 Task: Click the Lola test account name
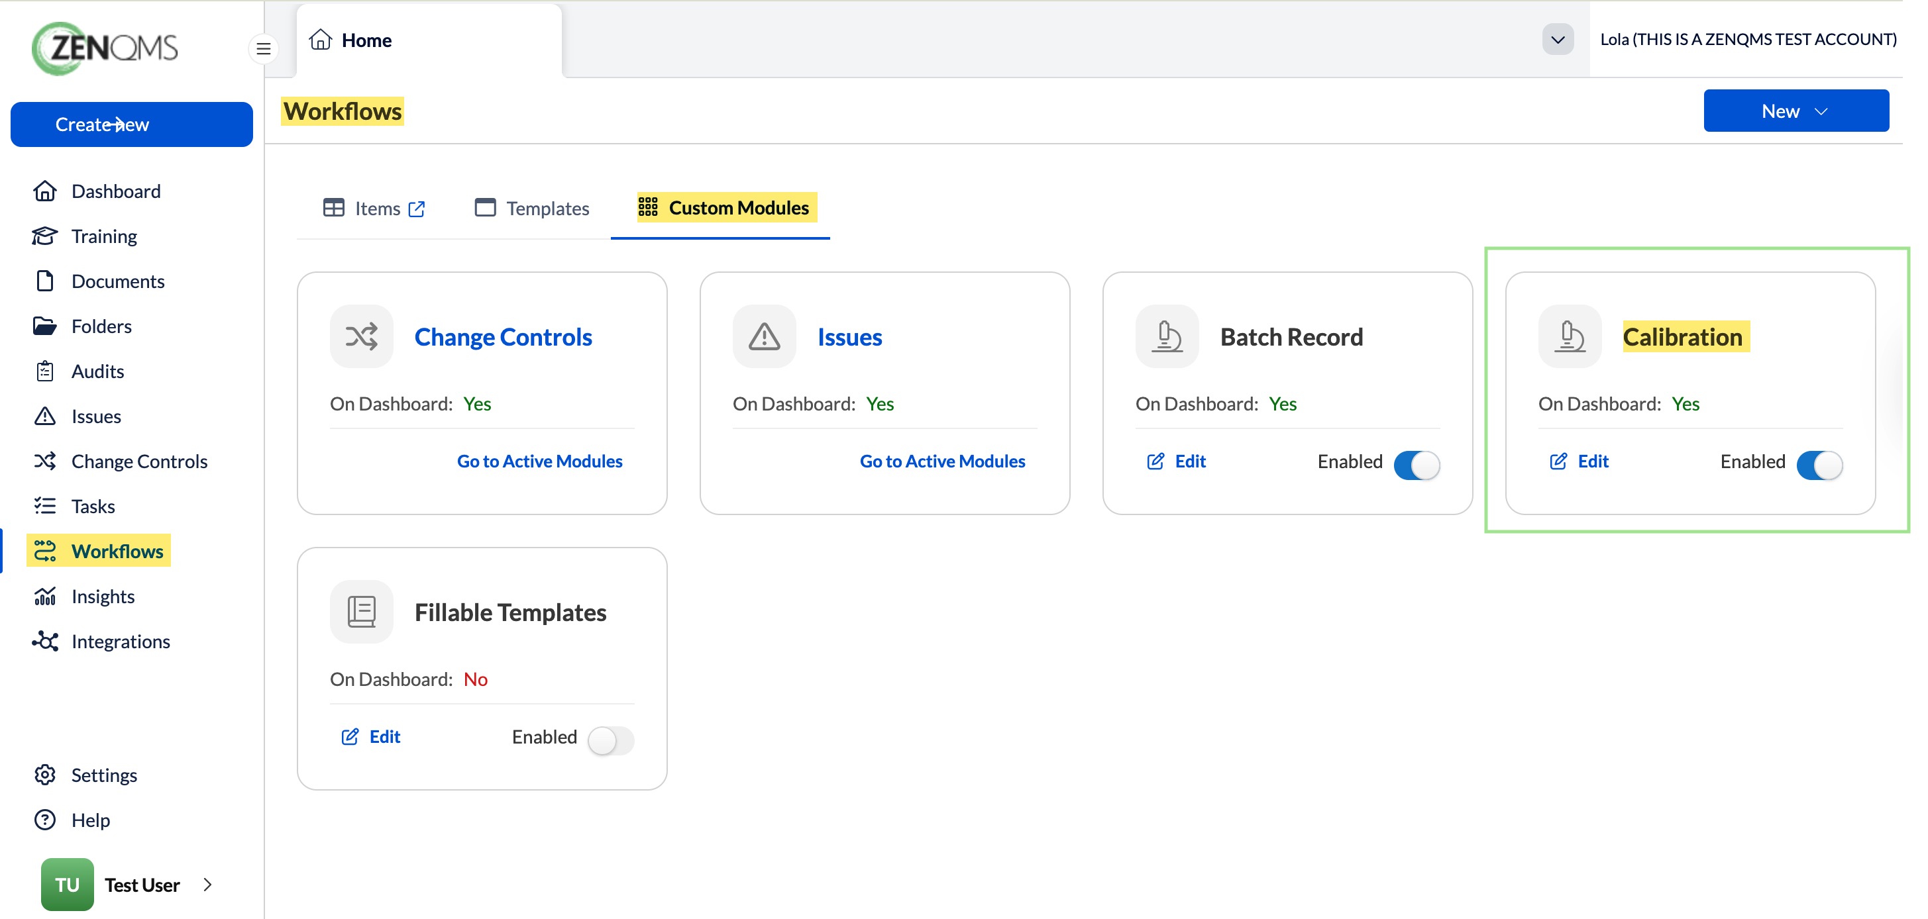[1748, 39]
